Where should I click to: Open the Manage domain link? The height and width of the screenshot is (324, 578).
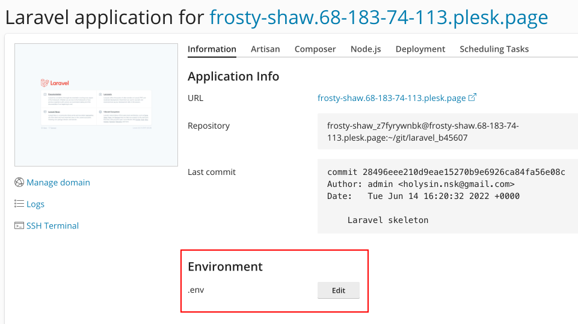58,183
